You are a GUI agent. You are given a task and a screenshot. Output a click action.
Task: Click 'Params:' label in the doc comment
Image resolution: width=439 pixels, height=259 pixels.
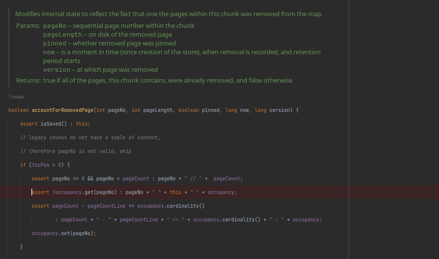(x=28, y=26)
